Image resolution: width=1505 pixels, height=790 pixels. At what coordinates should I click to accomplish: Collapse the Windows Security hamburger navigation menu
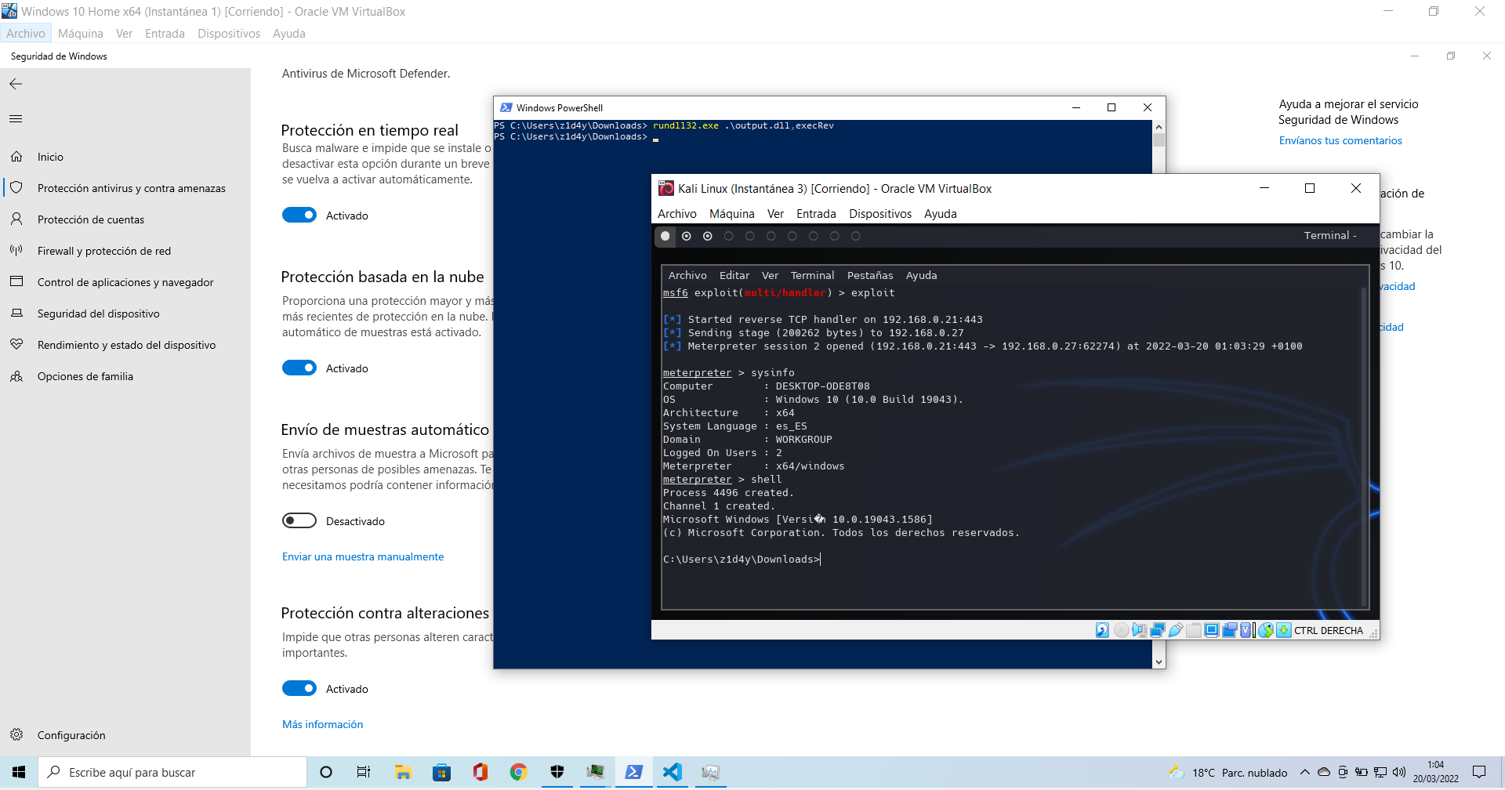pos(16,119)
